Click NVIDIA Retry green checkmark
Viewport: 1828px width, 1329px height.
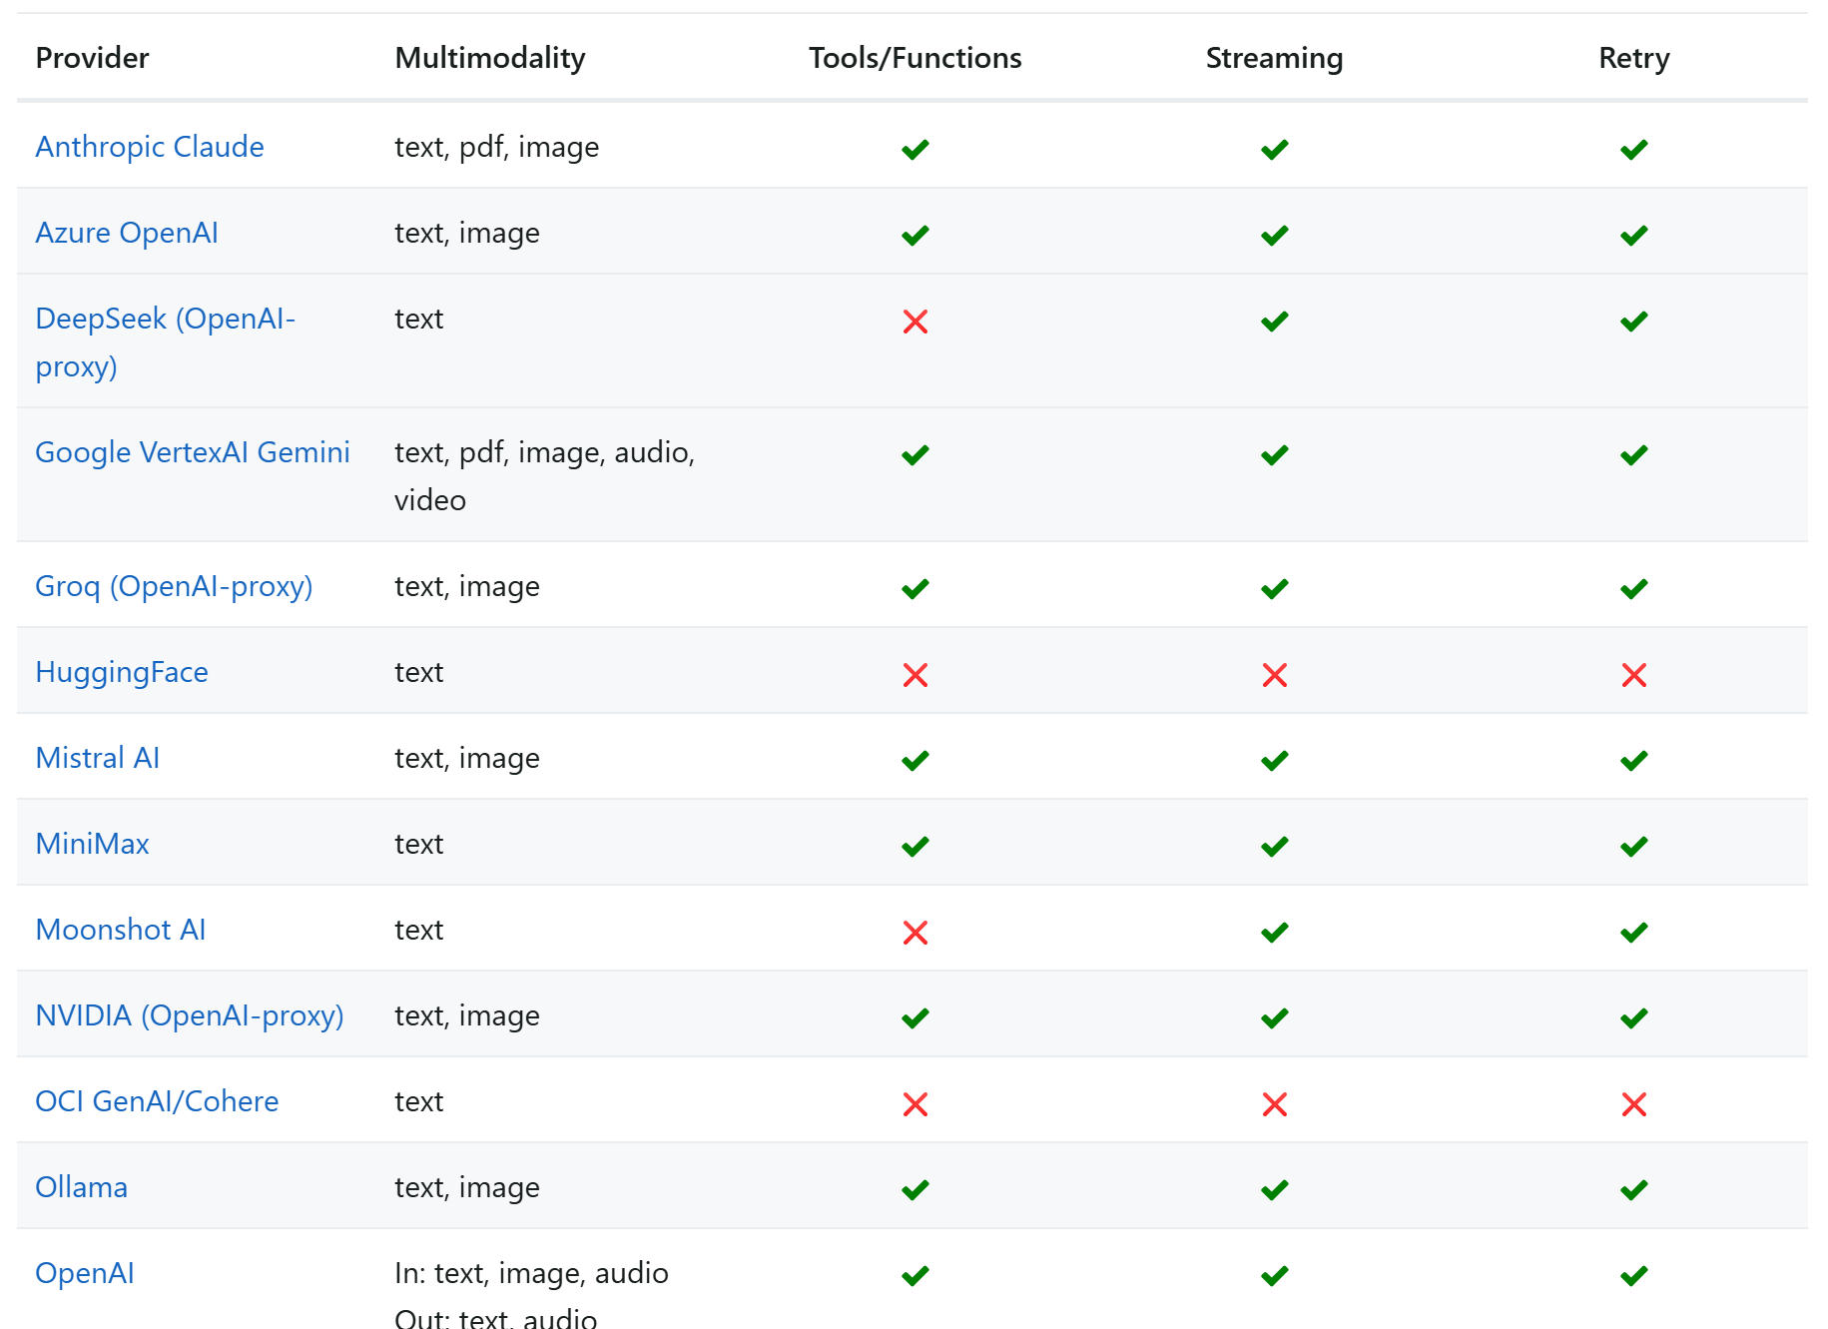pos(1634,1018)
